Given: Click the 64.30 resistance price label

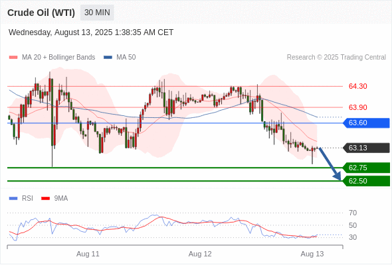Looking at the screenshot, I should pyautogui.click(x=357, y=86).
